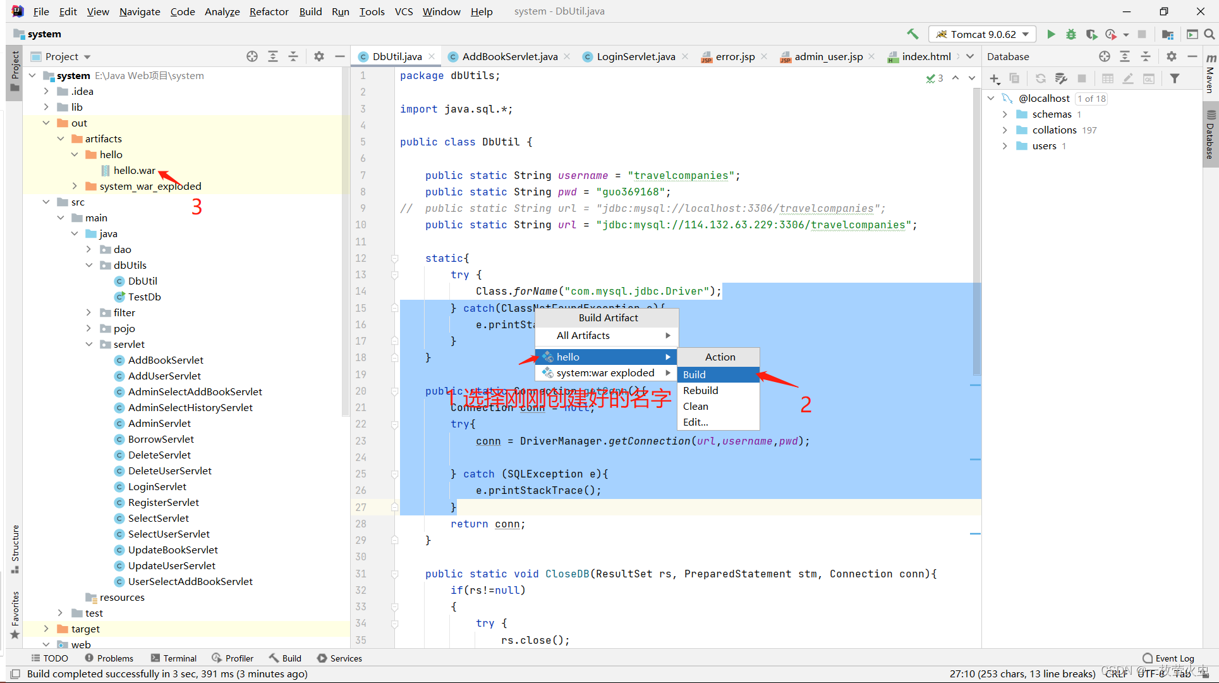Select the hello.war file
Screen dimensions: 1219x683
click(x=134, y=170)
